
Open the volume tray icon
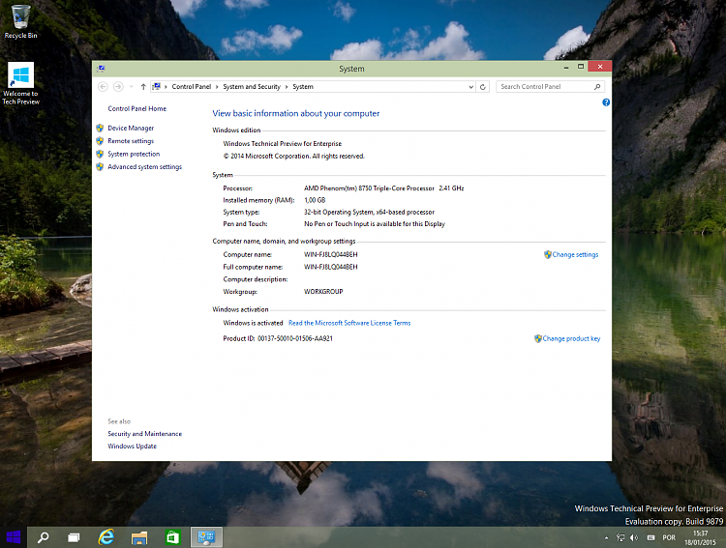pyautogui.click(x=634, y=537)
